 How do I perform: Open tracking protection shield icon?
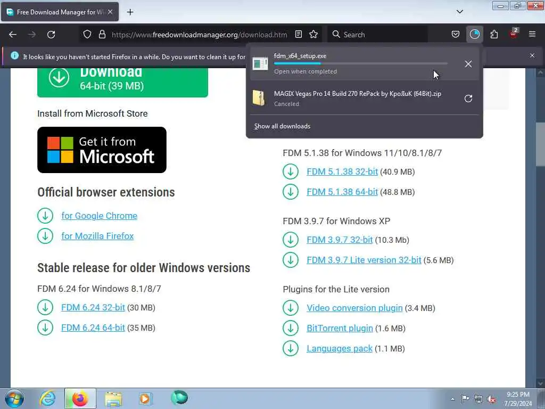[87, 35]
